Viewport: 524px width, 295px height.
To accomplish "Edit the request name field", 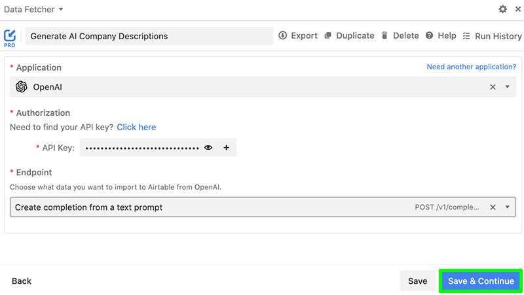I will pos(149,36).
